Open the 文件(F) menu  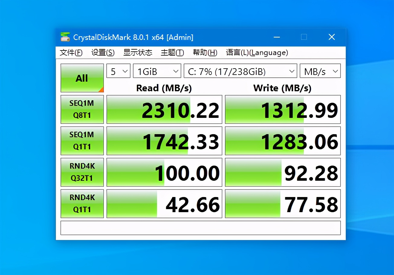coord(71,53)
